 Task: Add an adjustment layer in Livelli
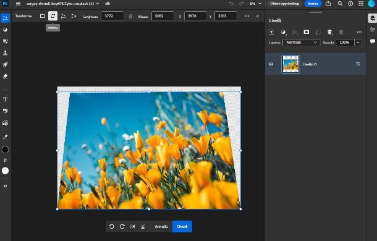(x=283, y=32)
